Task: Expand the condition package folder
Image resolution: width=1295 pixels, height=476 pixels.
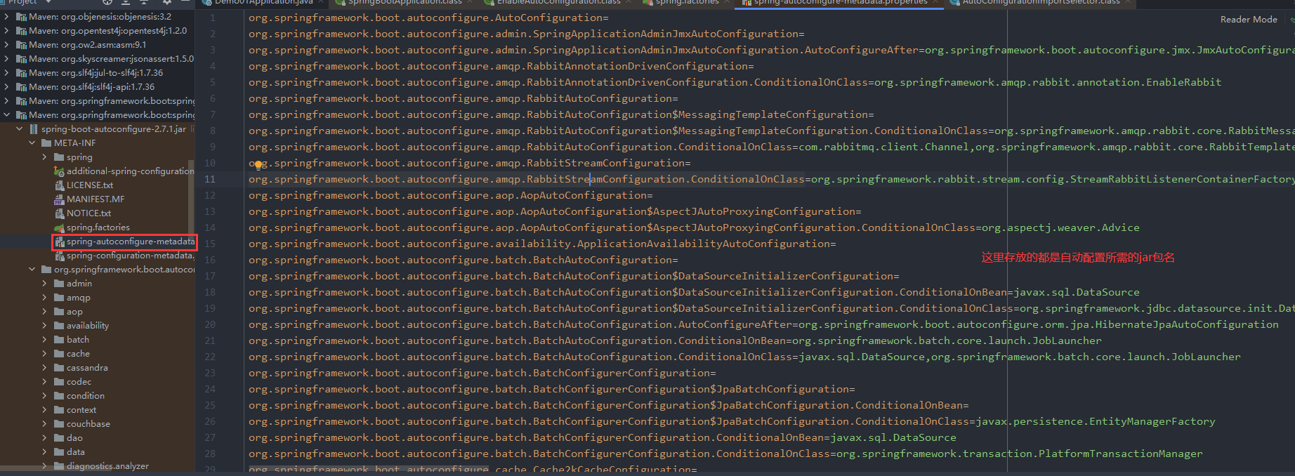Action: [45, 396]
